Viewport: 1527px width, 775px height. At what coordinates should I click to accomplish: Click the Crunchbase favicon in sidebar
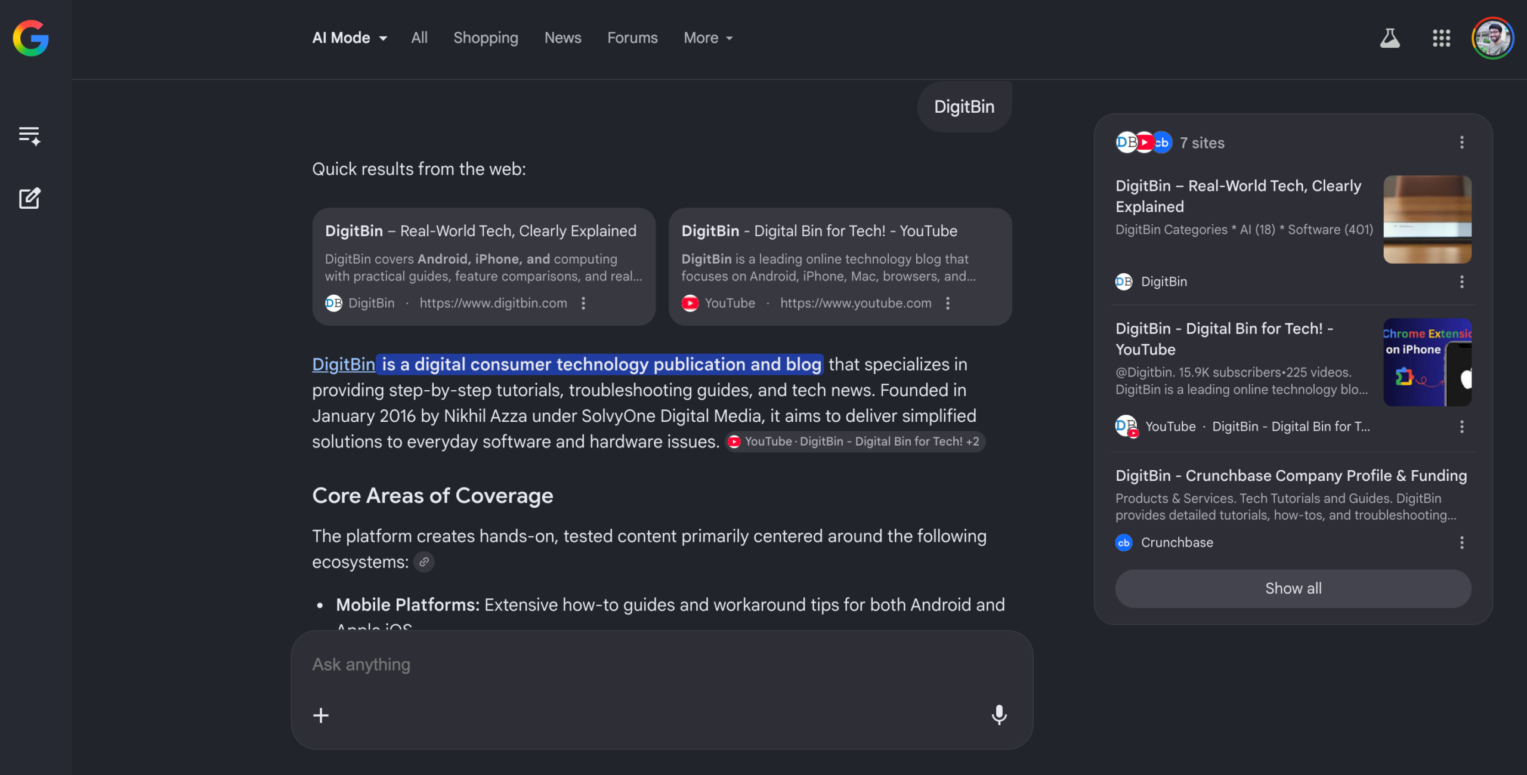[1124, 542]
